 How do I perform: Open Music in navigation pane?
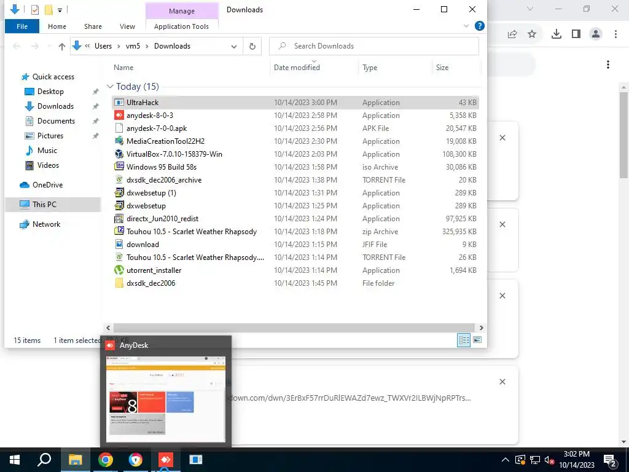click(x=47, y=151)
